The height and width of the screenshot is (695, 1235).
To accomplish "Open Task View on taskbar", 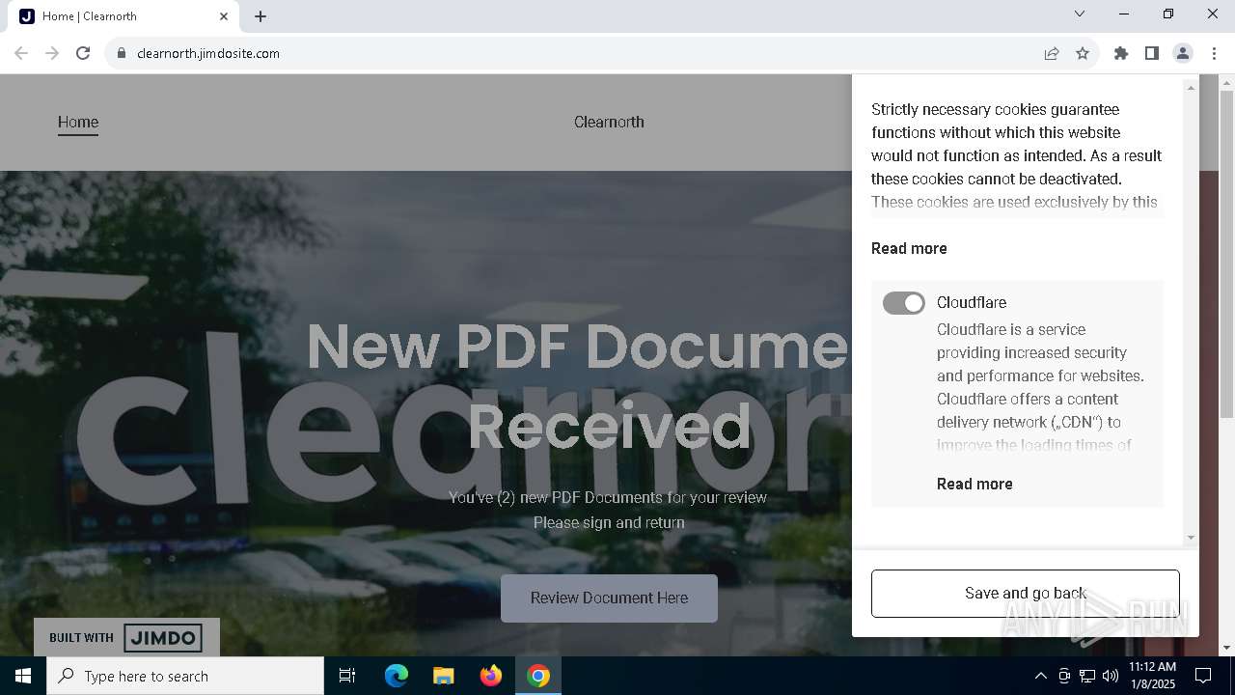I will [347, 676].
